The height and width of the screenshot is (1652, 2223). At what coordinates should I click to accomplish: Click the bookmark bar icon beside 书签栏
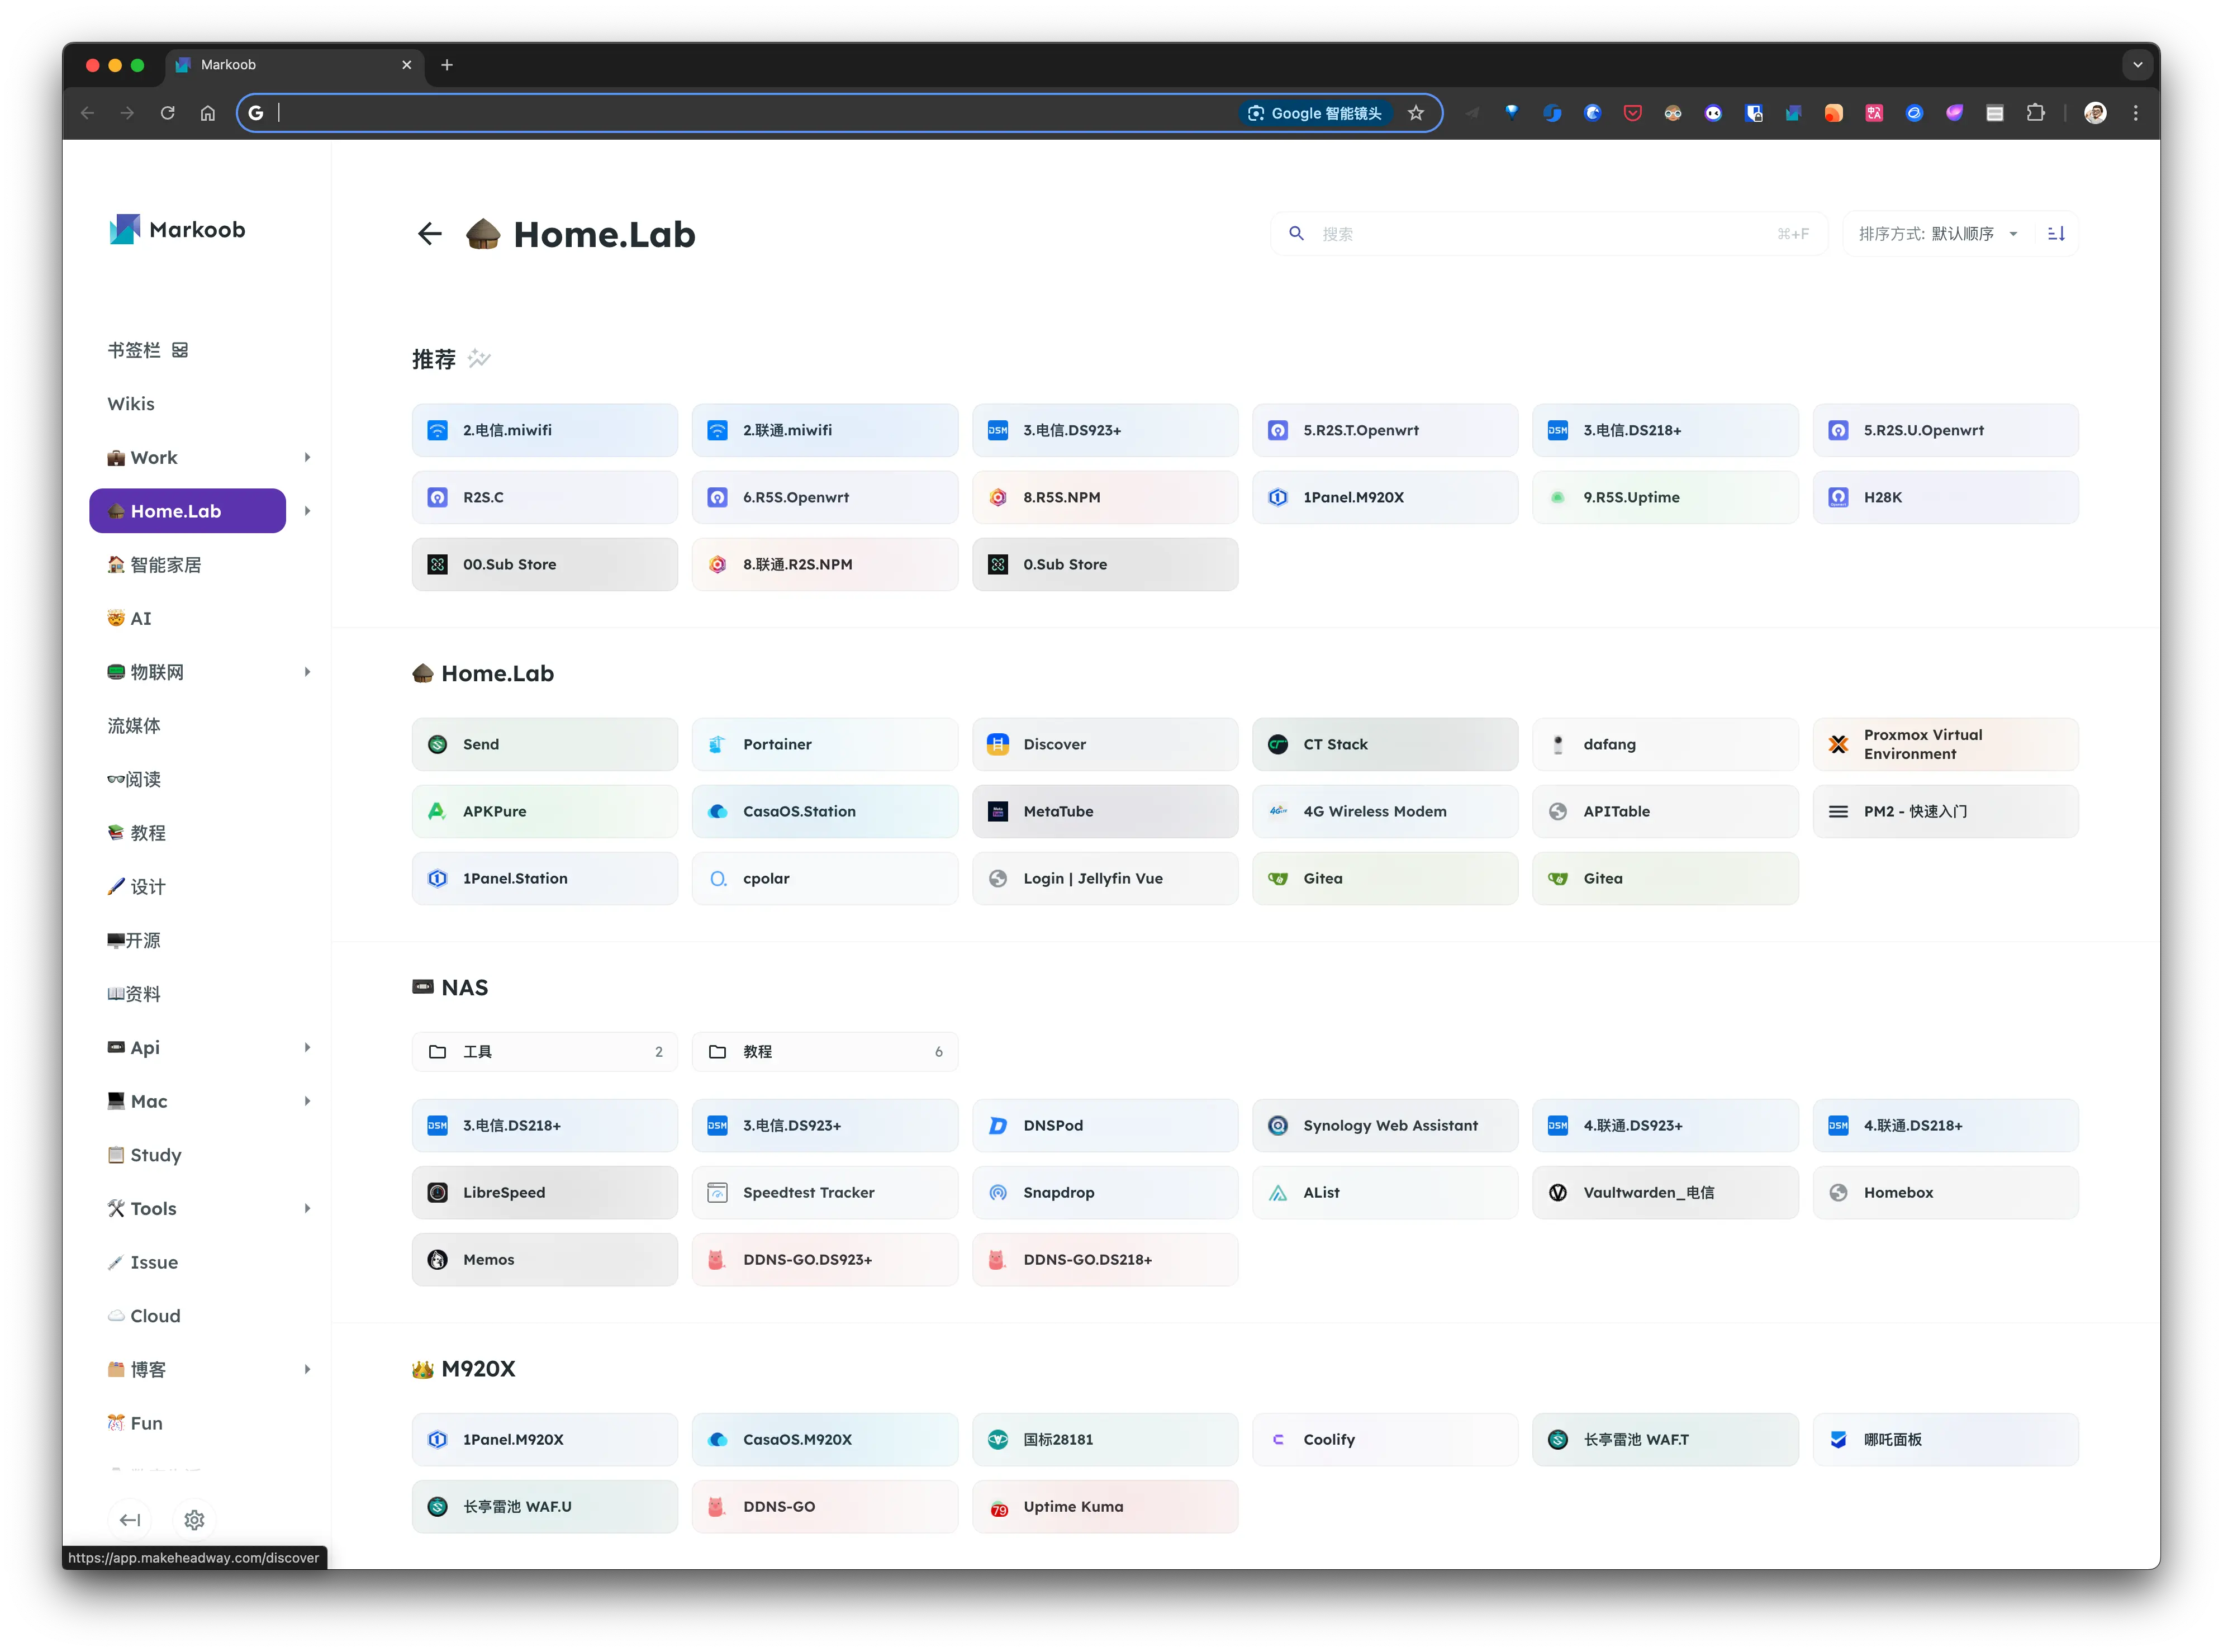tap(180, 350)
